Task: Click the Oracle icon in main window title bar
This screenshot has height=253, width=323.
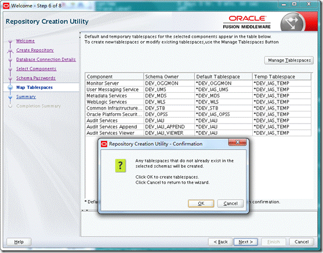Action: pos(6,6)
